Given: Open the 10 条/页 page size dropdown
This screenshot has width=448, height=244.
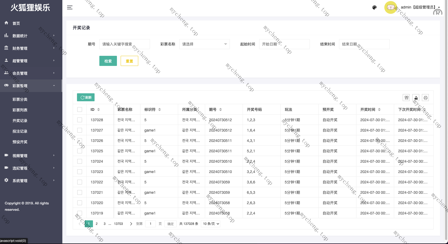Looking at the screenshot, I should [x=211, y=224].
